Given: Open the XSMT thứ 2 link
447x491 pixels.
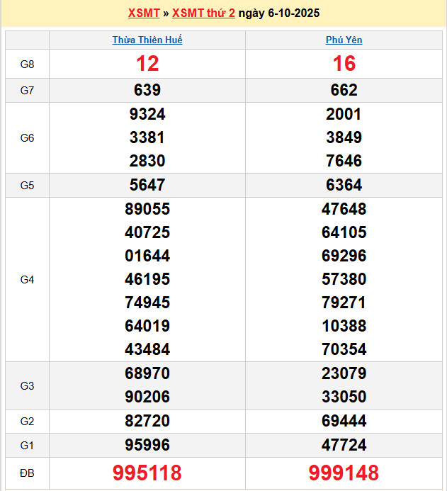Looking at the screenshot, I should click(x=203, y=13).
